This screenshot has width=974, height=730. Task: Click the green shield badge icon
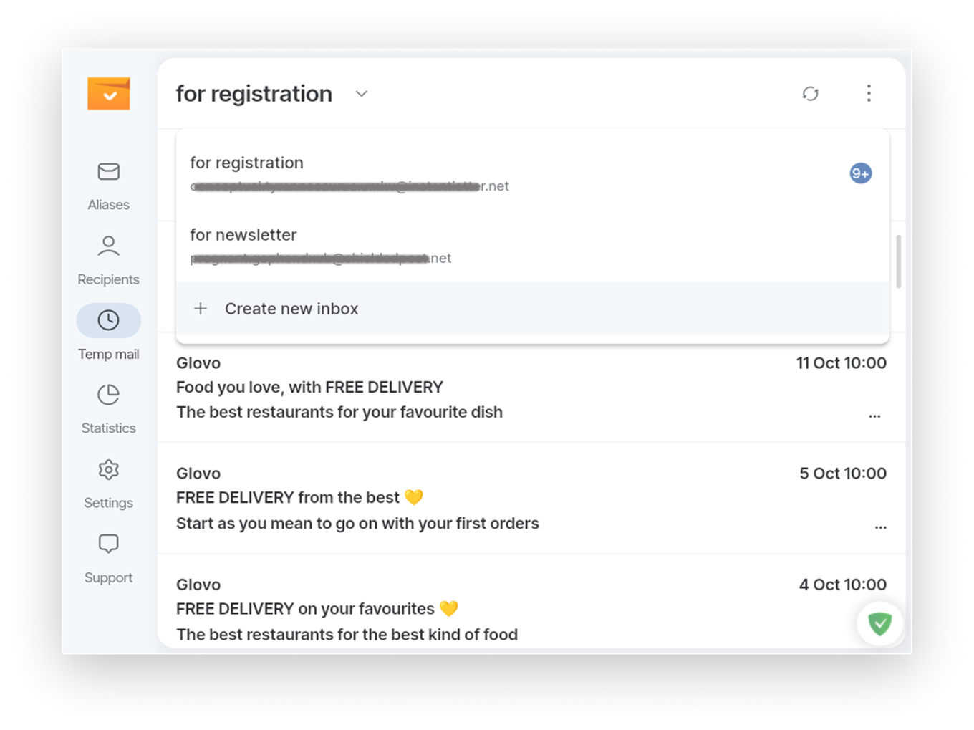click(879, 623)
